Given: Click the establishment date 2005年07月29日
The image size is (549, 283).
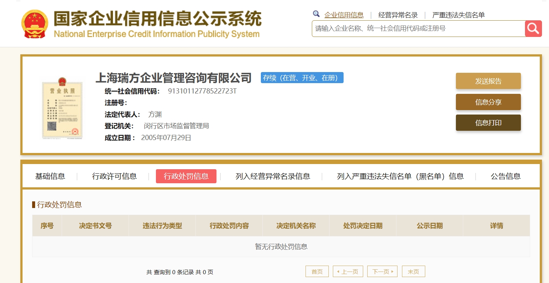Looking at the screenshot, I should (166, 138).
